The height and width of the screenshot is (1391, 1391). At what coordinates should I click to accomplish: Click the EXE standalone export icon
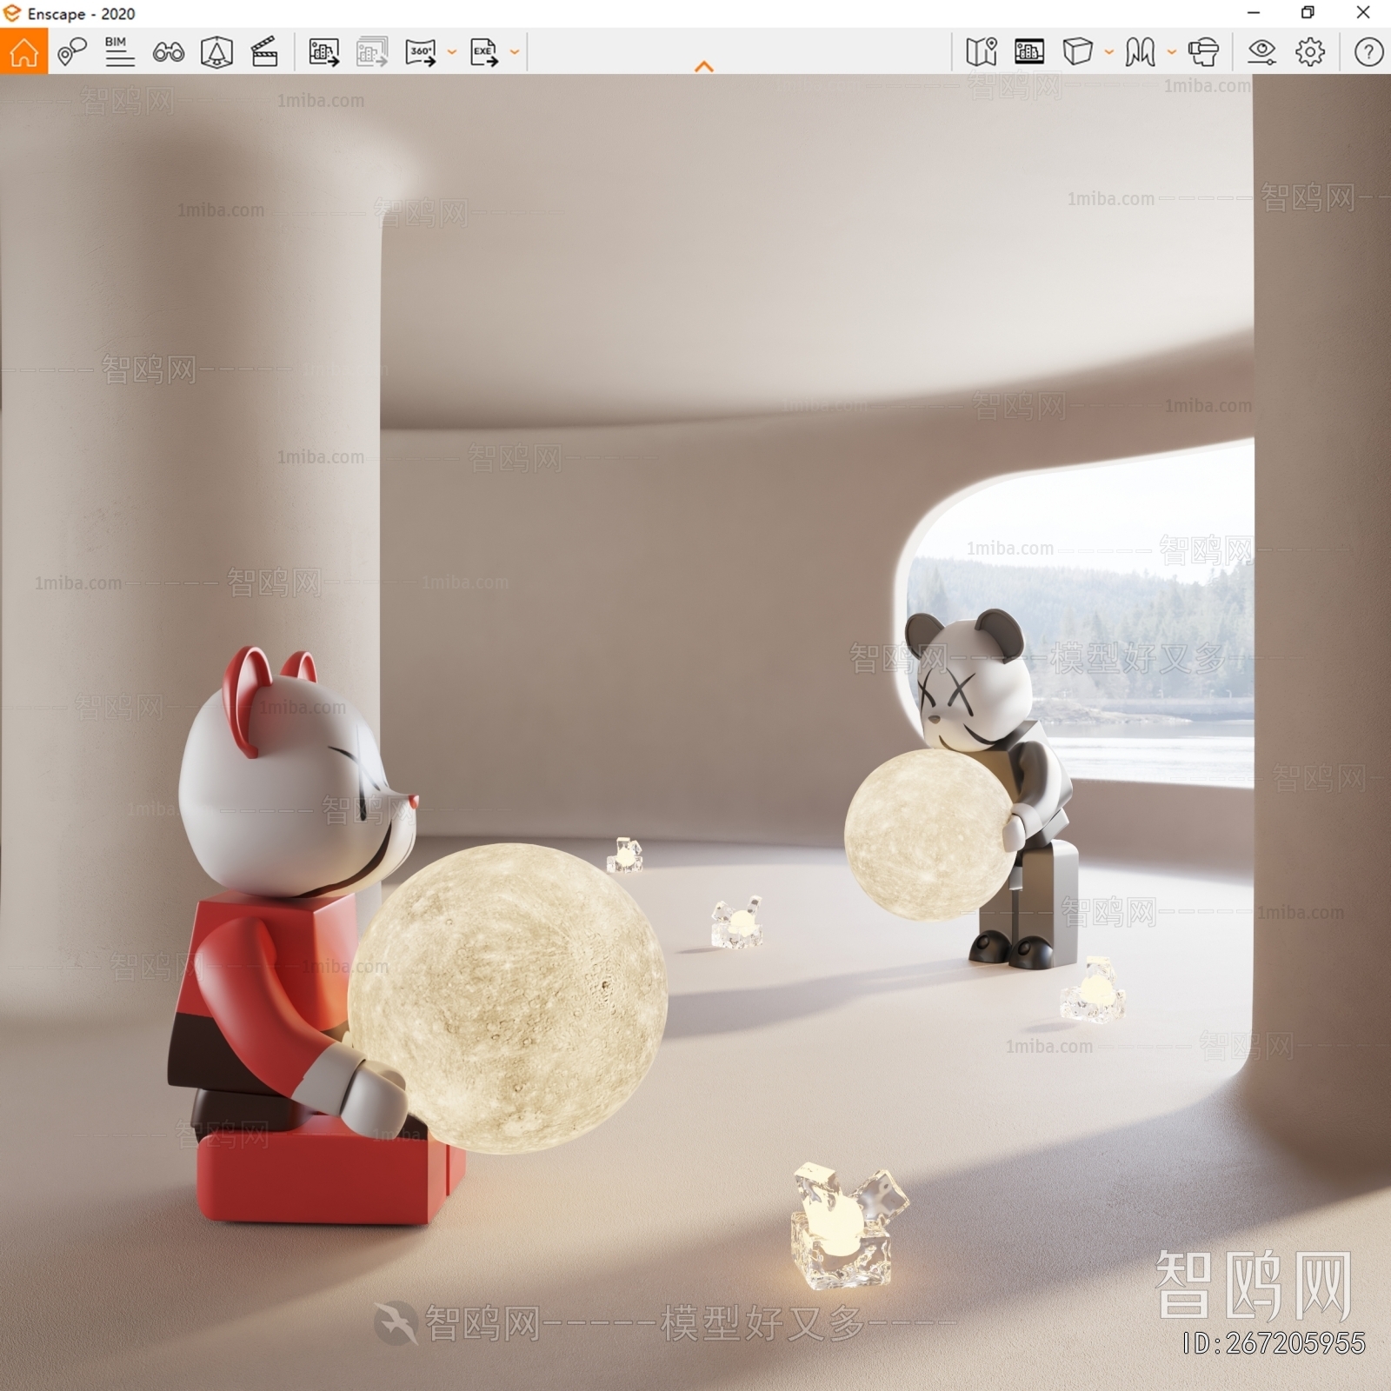[x=484, y=52]
